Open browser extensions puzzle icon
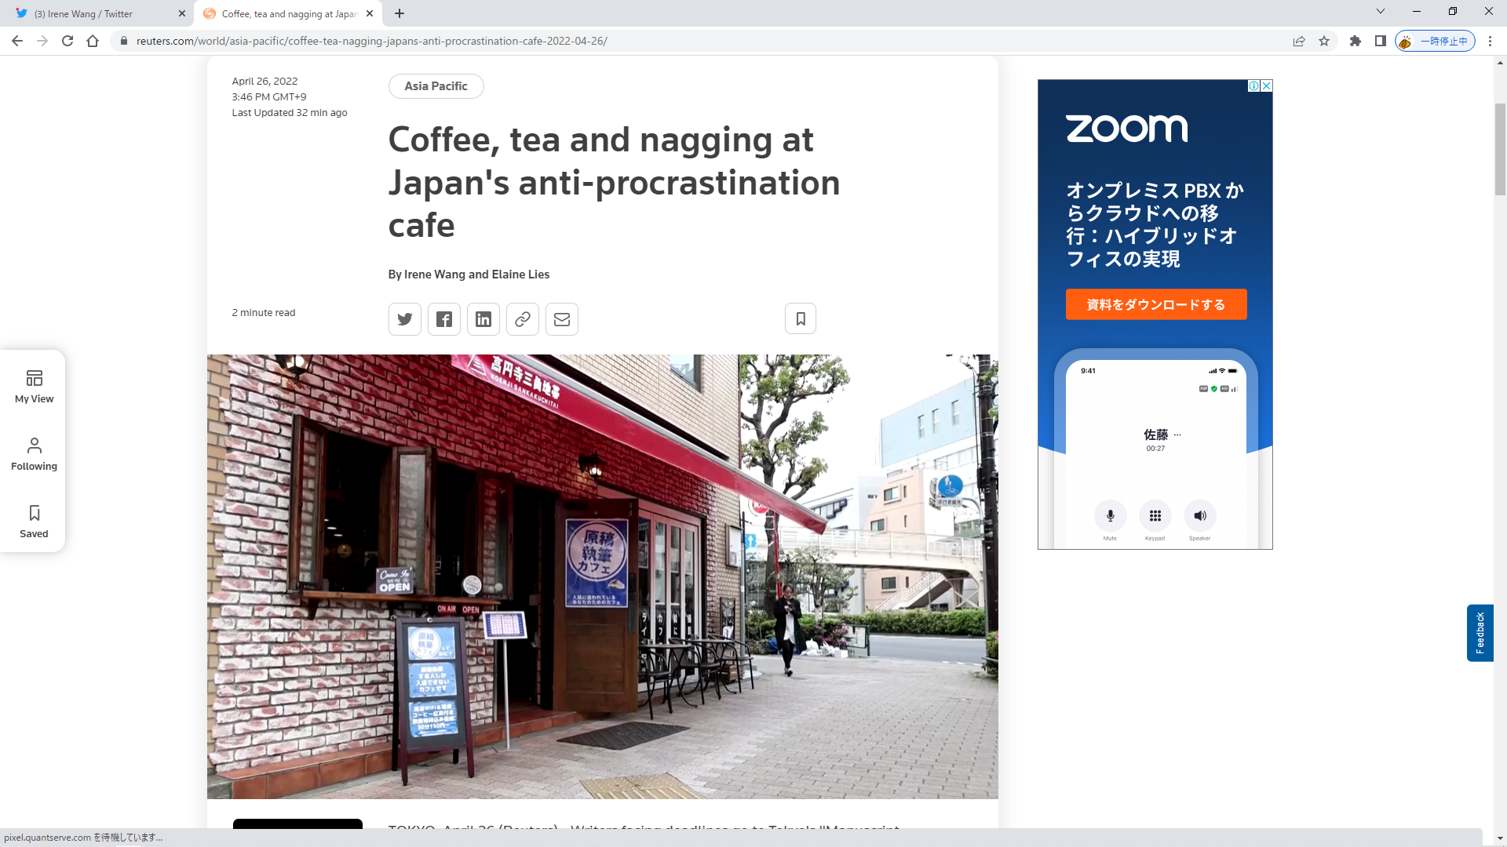The height and width of the screenshot is (847, 1507). tap(1356, 41)
